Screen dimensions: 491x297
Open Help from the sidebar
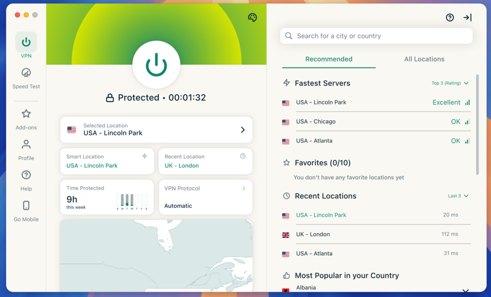pyautogui.click(x=26, y=175)
